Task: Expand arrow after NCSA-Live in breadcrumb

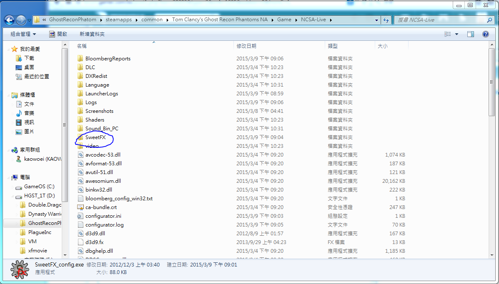Action: 331,20
